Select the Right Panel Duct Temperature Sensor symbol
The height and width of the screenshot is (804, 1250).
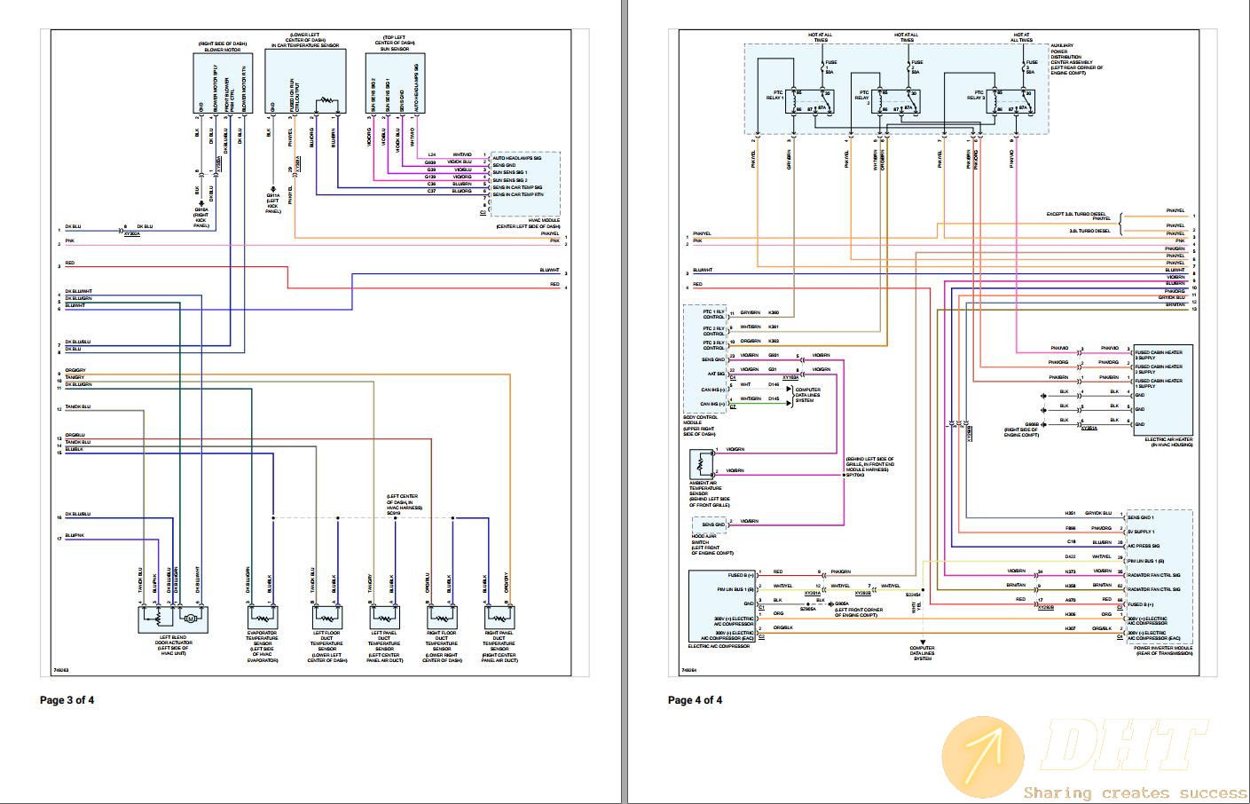tap(499, 618)
